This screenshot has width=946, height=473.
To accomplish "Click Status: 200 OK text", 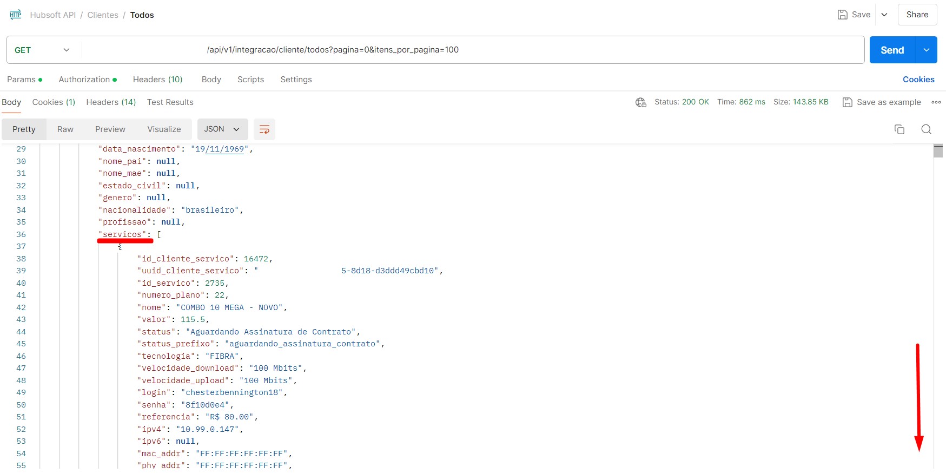I will [x=682, y=102].
